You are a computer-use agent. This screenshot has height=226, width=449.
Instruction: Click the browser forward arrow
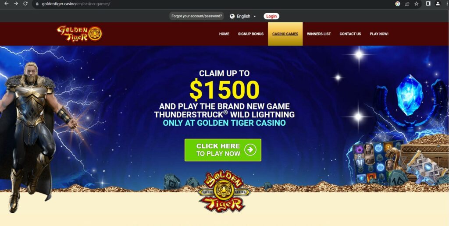tap(16, 4)
